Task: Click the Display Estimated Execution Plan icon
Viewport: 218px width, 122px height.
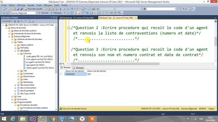Action: click(x=72, y=13)
